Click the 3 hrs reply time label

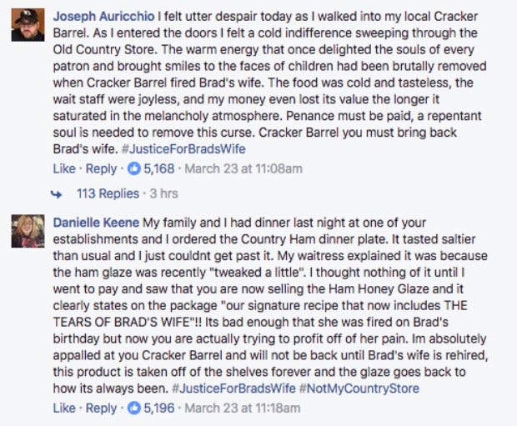(x=164, y=193)
